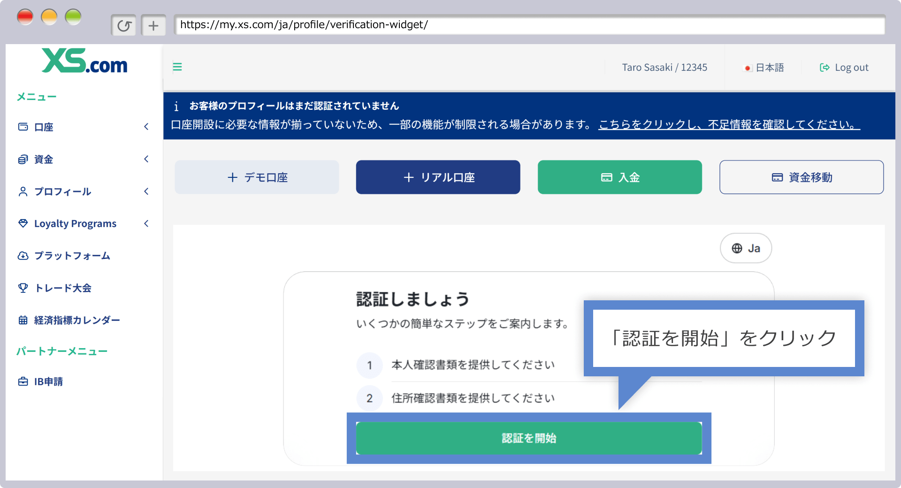This screenshot has height=488, width=901.
Task: Click the yellow minimize window button
Action: [49, 17]
